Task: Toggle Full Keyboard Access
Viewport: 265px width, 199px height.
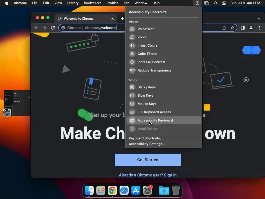Action: [164, 112]
